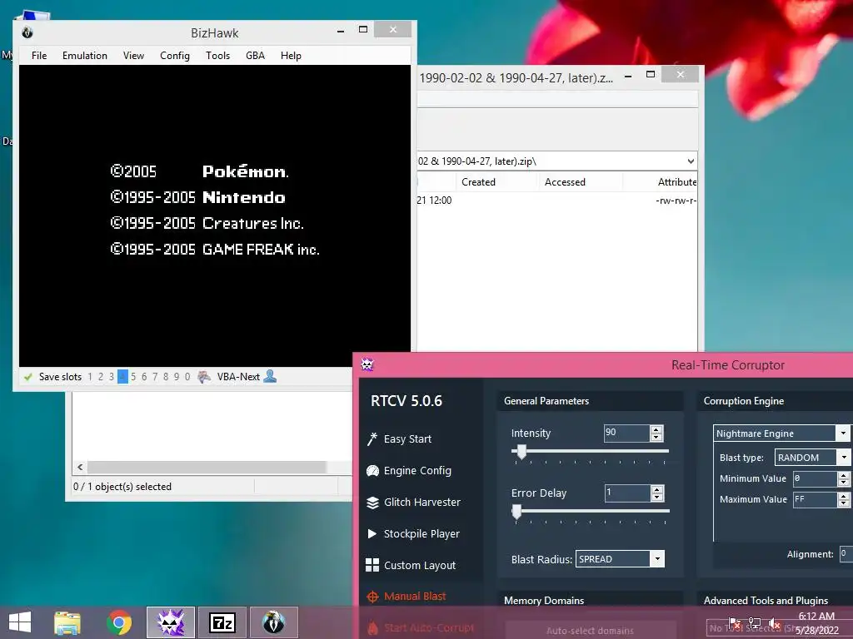The height and width of the screenshot is (639, 853).
Task: Open Glitch Harvester in RTCV sidebar
Action: coord(422,502)
